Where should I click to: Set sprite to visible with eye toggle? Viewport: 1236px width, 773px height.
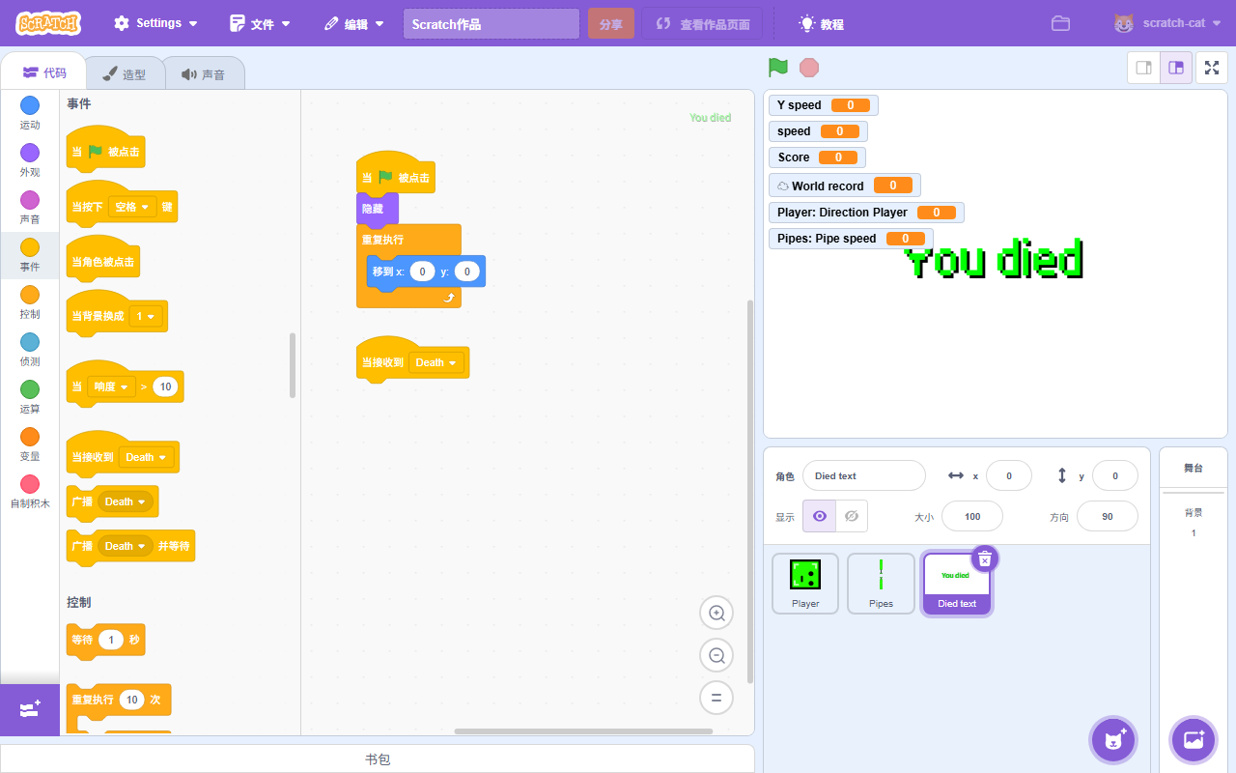(820, 516)
